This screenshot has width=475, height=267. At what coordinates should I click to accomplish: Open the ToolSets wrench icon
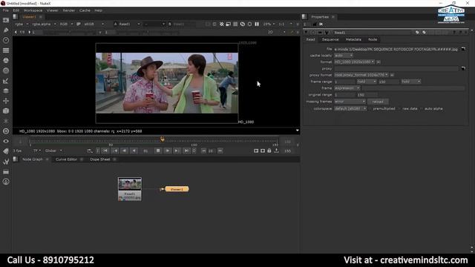(x=6, y=162)
